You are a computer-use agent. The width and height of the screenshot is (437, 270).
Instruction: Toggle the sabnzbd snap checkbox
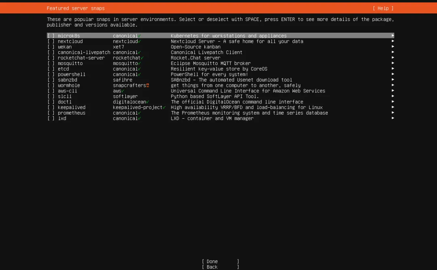click(x=51, y=80)
